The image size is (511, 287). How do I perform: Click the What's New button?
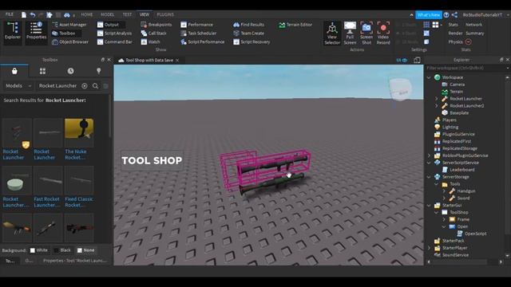[429, 15]
